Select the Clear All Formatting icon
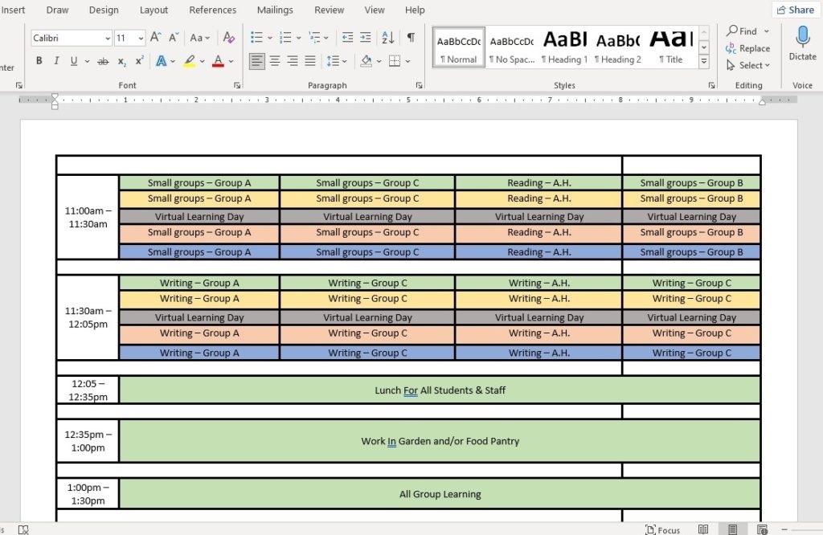The height and width of the screenshot is (535, 823). [x=227, y=38]
